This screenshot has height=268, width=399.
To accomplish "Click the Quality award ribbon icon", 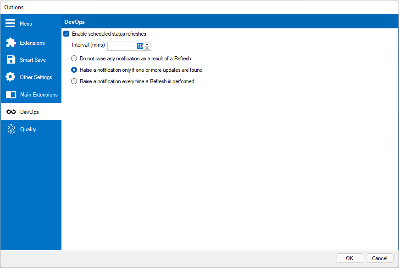I will (x=11, y=129).
